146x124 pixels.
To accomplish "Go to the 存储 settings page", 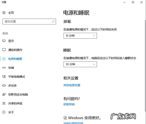I will click(x=11, y=68).
